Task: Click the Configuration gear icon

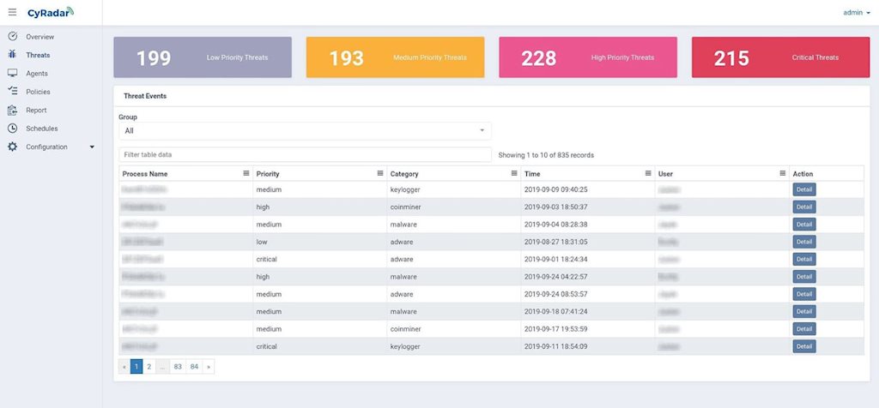Action: coord(12,147)
